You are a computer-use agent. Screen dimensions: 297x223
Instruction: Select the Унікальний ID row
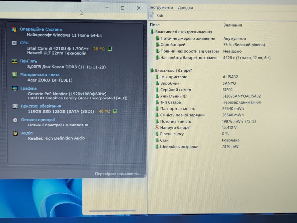click(x=208, y=96)
